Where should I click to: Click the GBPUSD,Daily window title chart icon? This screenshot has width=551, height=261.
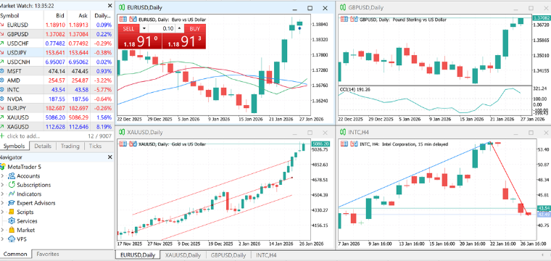pyautogui.click(x=343, y=7)
